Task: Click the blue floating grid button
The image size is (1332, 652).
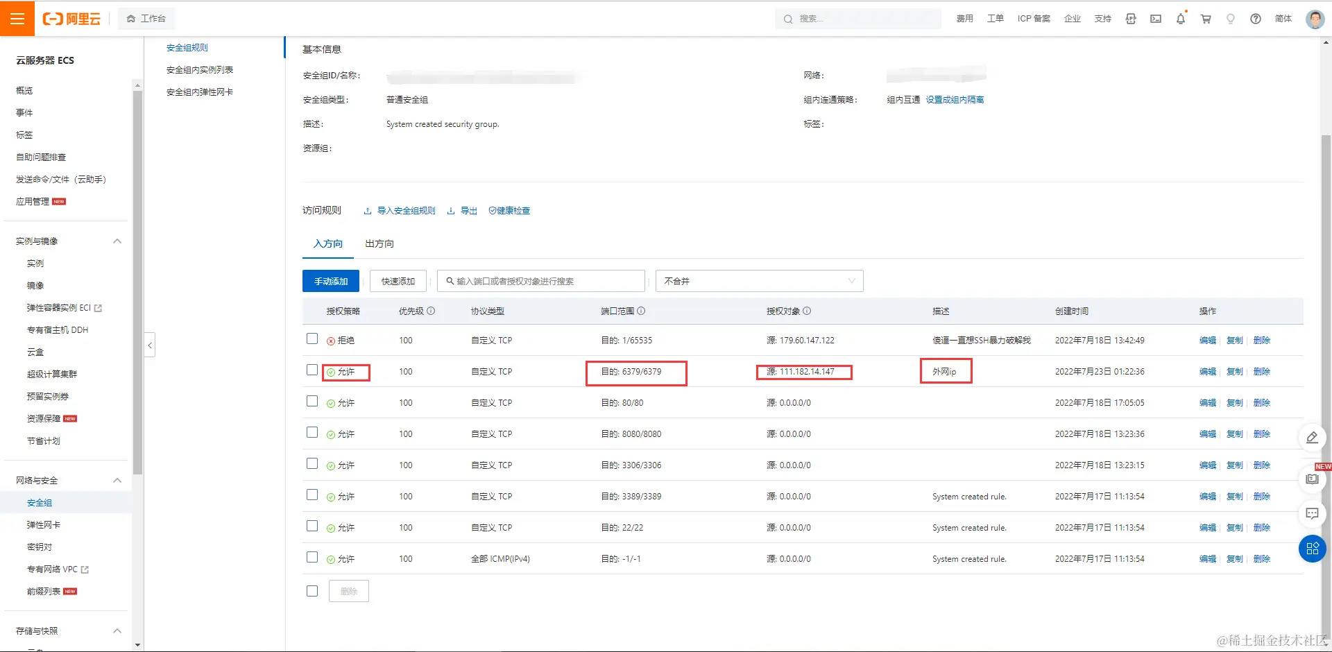Action: point(1313,549)
